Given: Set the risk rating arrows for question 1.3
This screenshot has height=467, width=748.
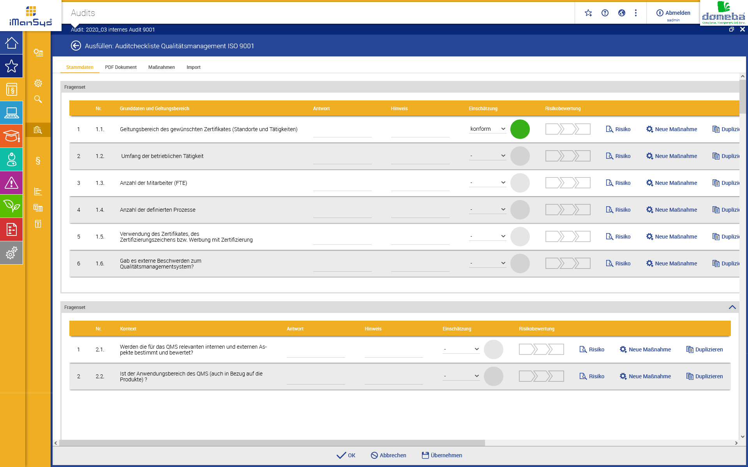Looking at the screenshot, I should (568, 183).
